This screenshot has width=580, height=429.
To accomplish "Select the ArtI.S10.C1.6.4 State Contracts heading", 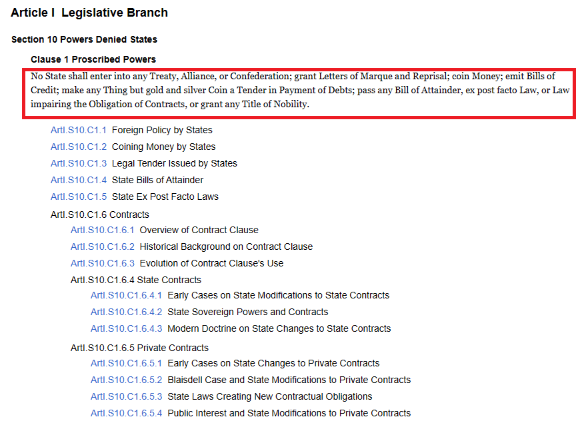I will [x=136, y=280].
